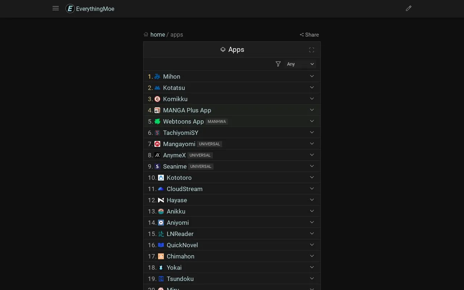Click the Kotatsu app icon
This screenshot has height=290, width=464.
click(157, 88)
